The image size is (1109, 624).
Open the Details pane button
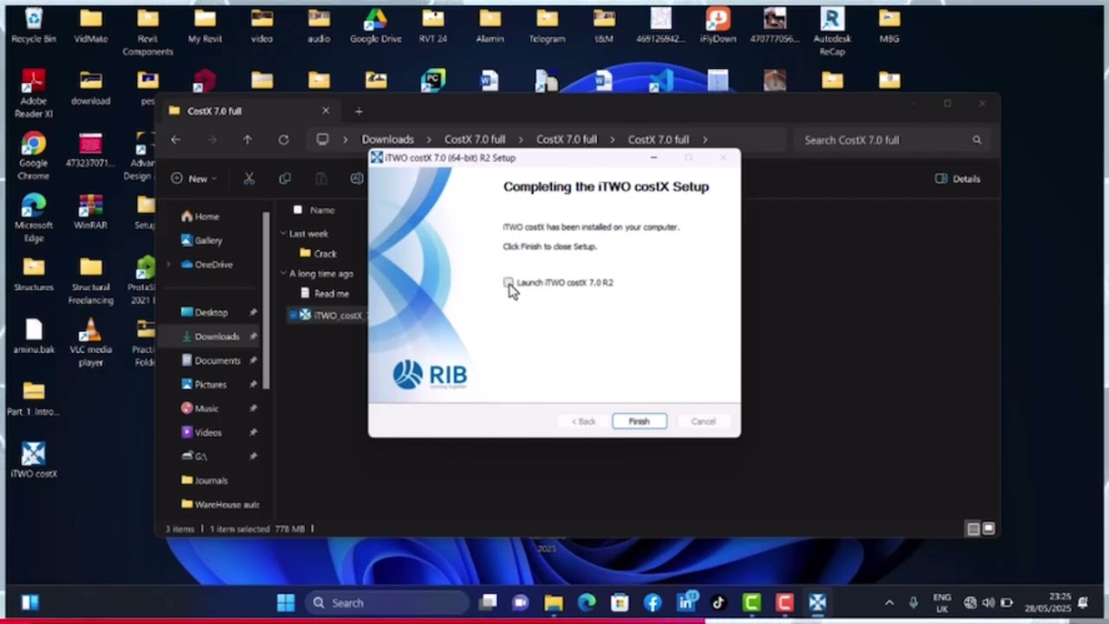(957, 179)
